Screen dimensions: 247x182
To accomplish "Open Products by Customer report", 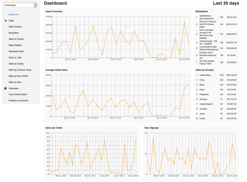I will coord(19,100).
